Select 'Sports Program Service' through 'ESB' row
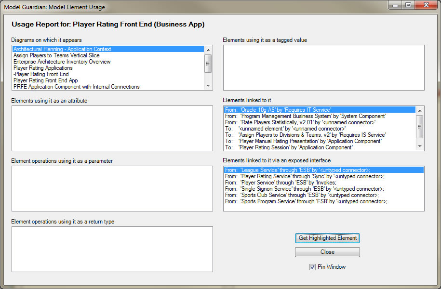The image size is (441, 289). click(x=324, y=201)
